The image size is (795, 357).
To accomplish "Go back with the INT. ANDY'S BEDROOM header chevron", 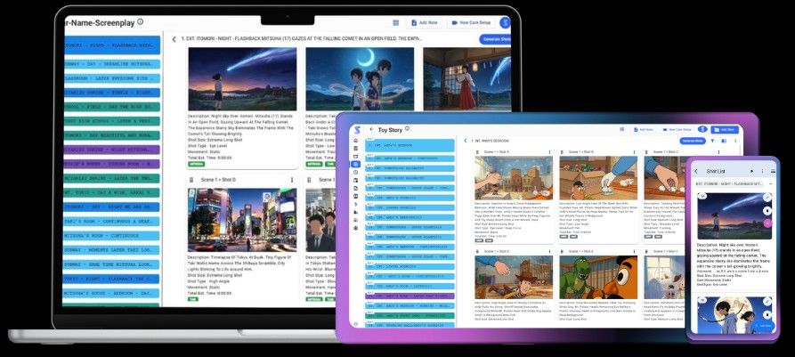I will pos(466,141).
